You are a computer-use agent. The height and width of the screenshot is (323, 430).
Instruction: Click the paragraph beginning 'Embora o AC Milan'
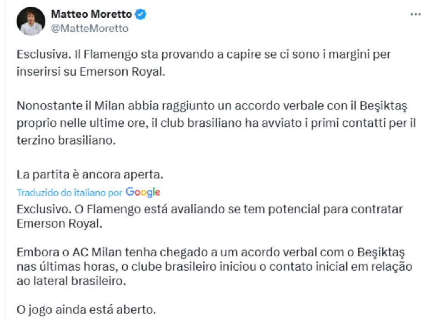click(x=214, y=266)
